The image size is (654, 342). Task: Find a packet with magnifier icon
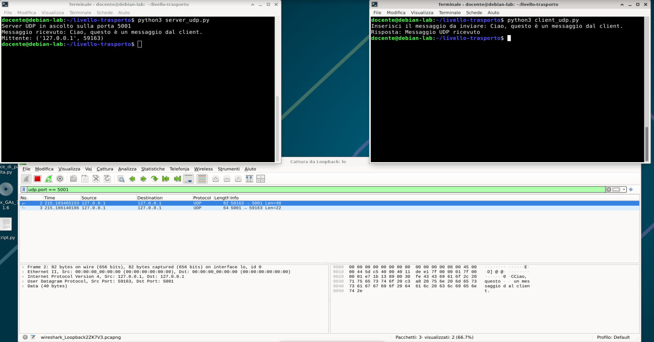121,179
